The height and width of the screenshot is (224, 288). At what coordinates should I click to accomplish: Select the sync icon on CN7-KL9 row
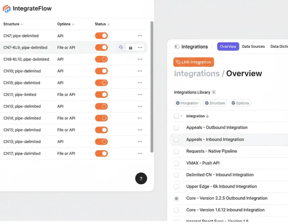coord(121,47)
